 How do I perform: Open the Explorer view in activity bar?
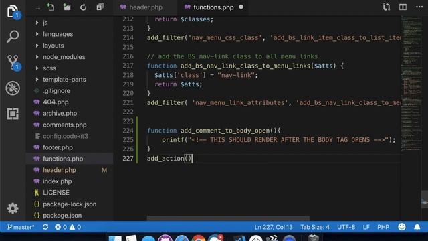click(x=13, y=11)
